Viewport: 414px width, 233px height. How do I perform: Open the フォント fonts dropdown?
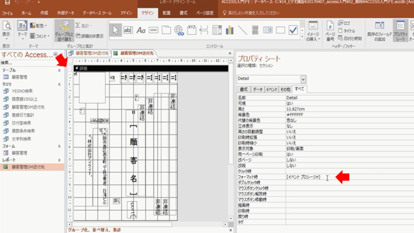39,36
